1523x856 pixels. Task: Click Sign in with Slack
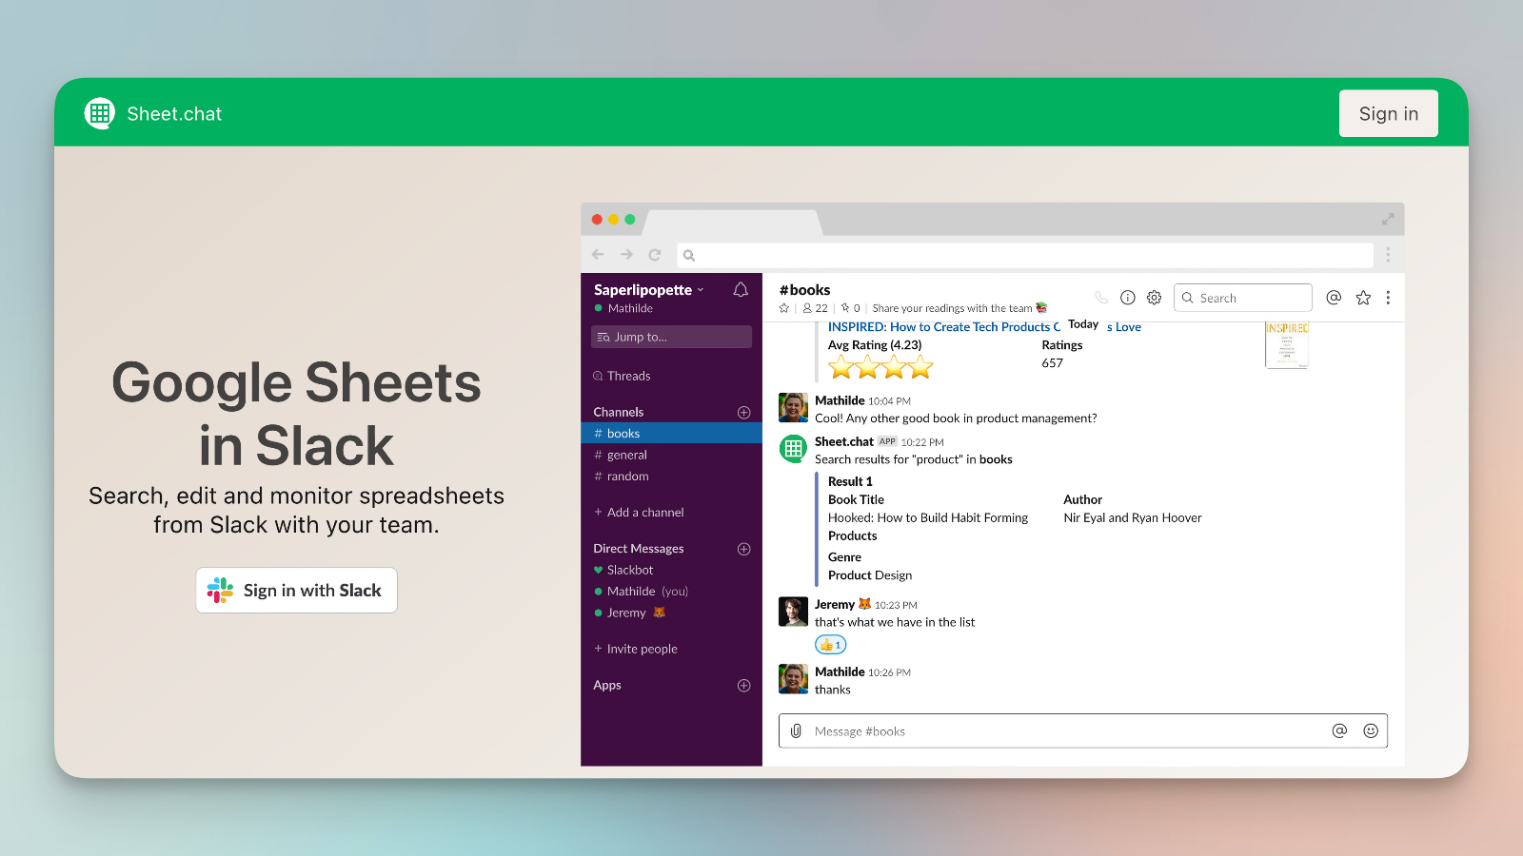click(296, 590)
